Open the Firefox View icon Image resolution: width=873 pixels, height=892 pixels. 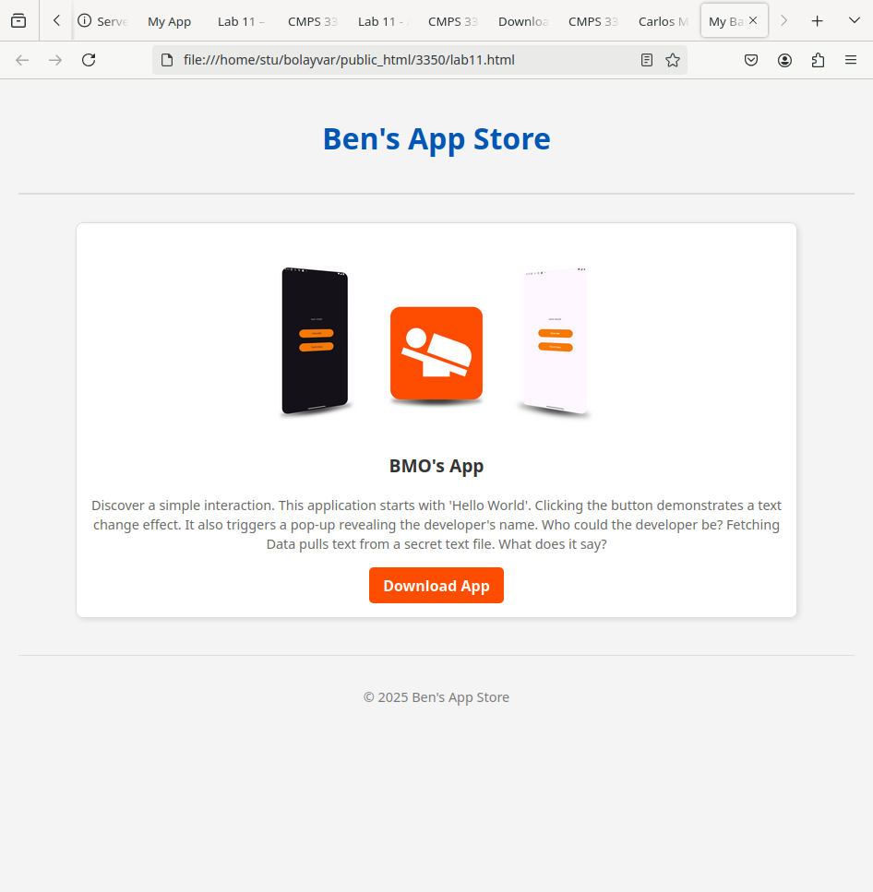coord(18,20)
